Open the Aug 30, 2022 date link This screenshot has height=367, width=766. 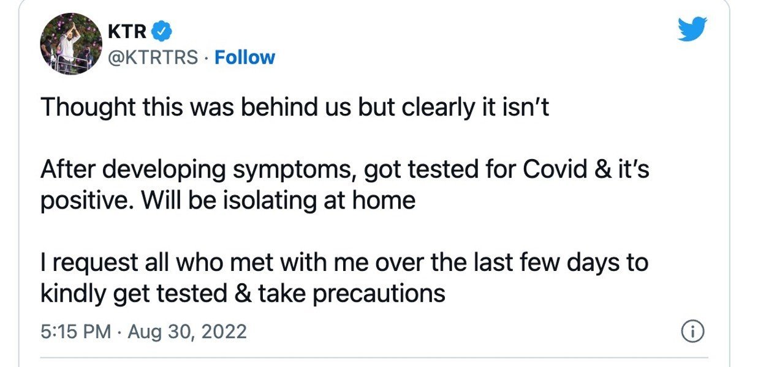coord(187,332)
